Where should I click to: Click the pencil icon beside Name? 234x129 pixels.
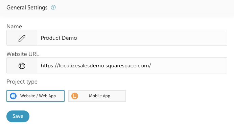[22, 38]
